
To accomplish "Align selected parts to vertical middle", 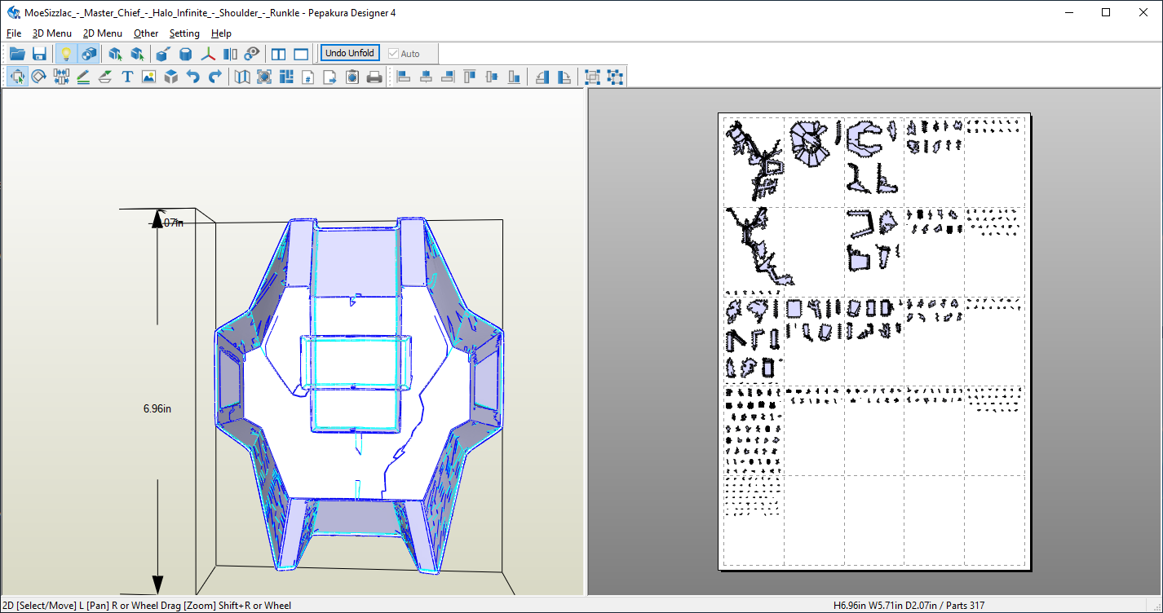I will click(x=491, y=77).
